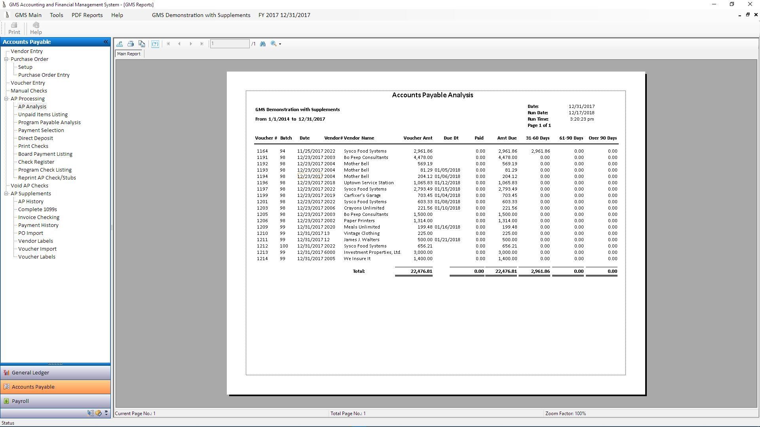
Task: Jump to last report page icon
Action: (202, 44)
